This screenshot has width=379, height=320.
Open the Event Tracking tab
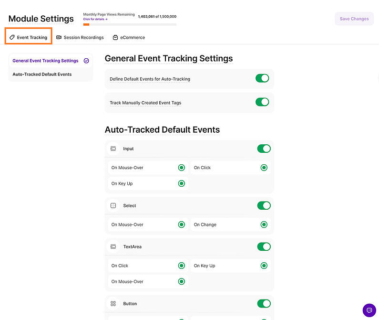pyautogui.click(x=29, y=37)
